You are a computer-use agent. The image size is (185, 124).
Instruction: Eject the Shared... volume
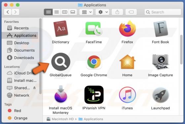click(34, 88)
